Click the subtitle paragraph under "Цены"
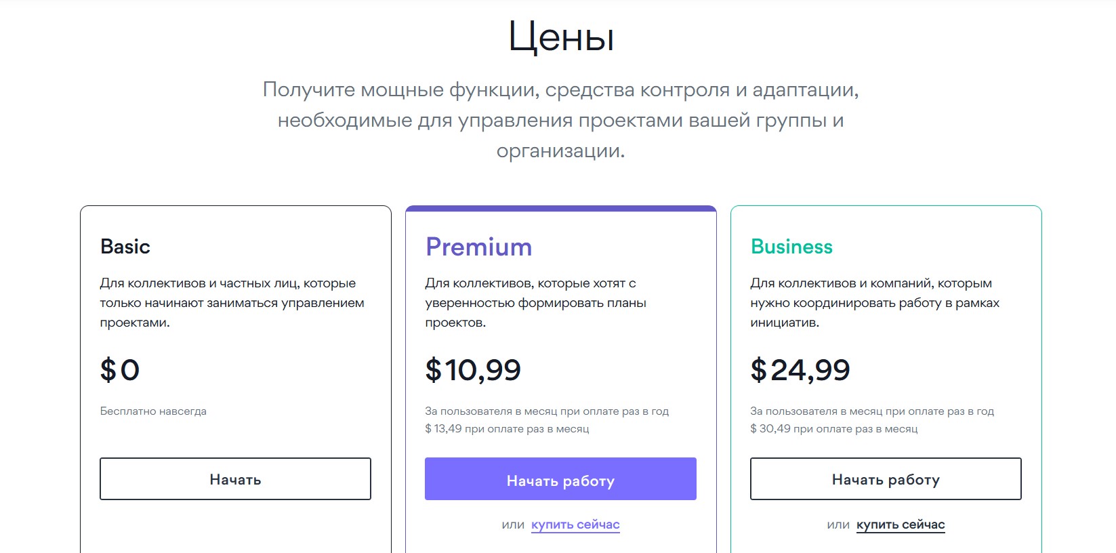Viewport: 1116px width, 553px height. [560, 120]
